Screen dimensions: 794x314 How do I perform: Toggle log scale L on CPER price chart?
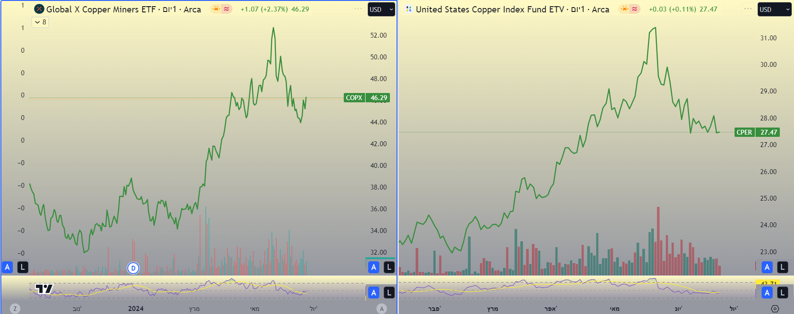pos(782,267)
